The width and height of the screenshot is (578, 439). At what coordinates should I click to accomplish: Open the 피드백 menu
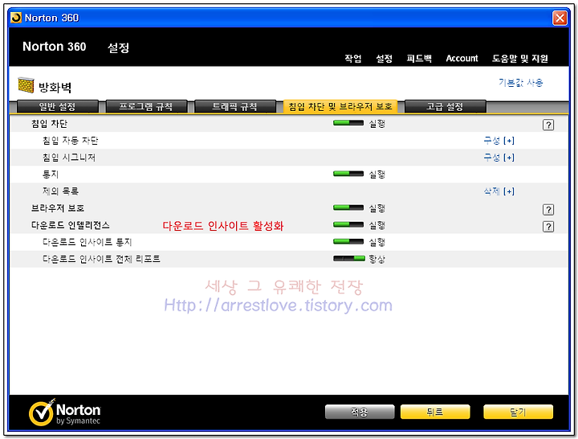[419, 59]
